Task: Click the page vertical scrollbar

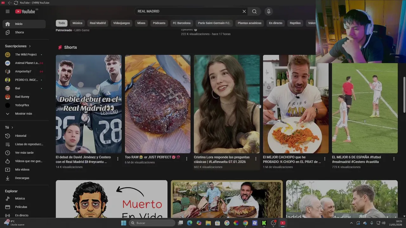Action: pos(404,94)
